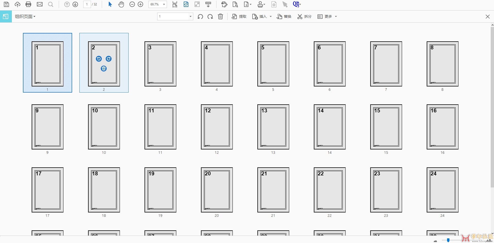
Task: Rotate page 2 counterclockwise using its overlay icon
Action: pyautogui.click(x=99, y=59)
